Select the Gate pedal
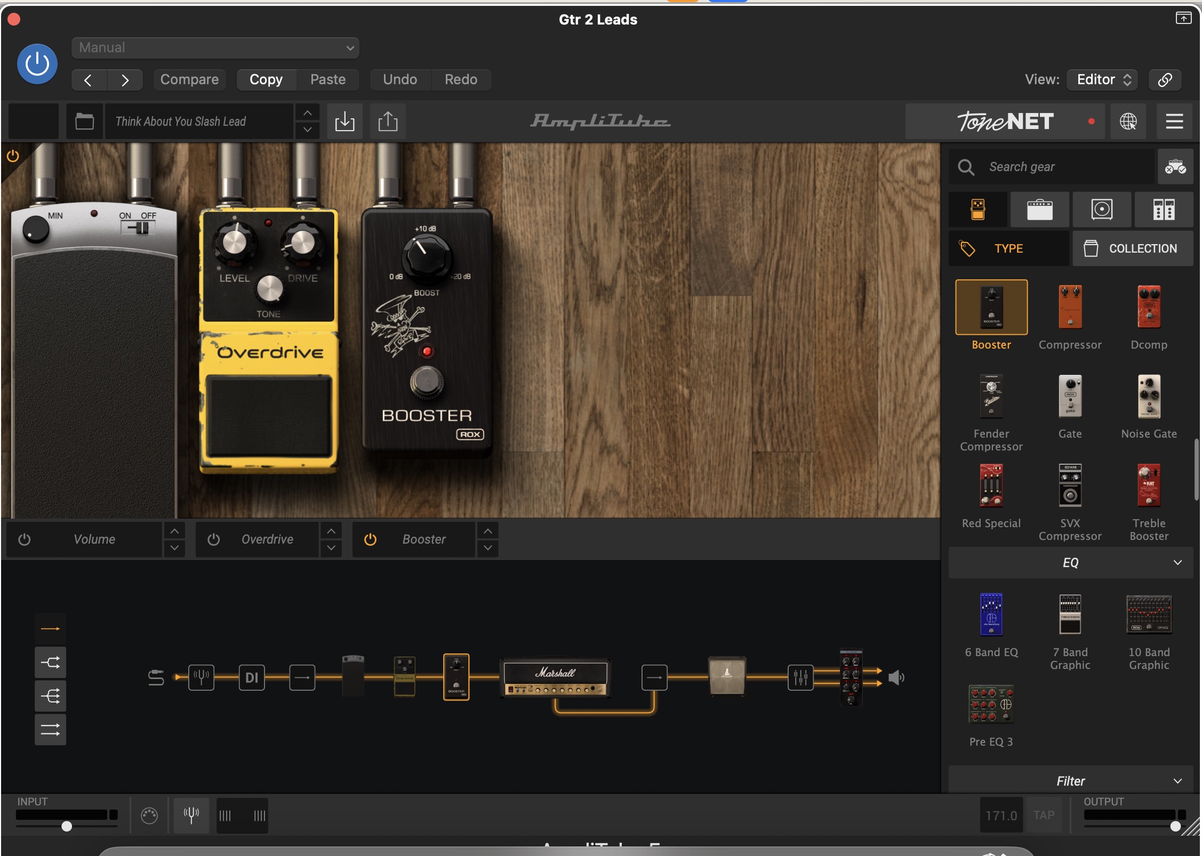The width and height of the screenshot is (1202, 856). coord(1070,397)
